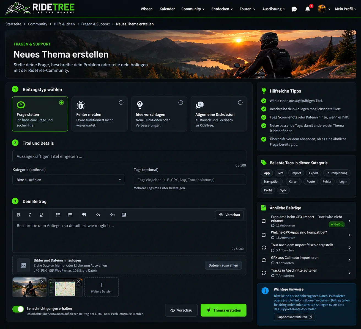Open Tracks in Abschnitte aufteilen post
Image resolution: width=361 pixels, height=329 pixels.
(294, 270)
